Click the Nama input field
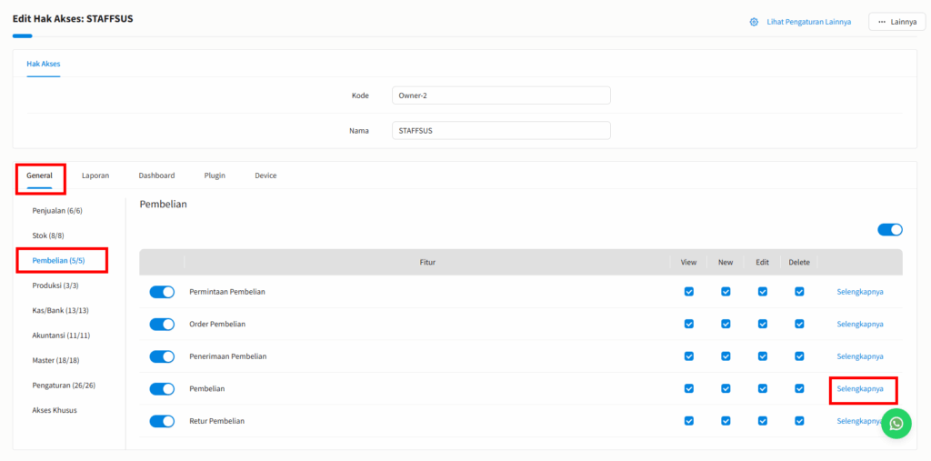Viewport: 931px width, 461px height. pyautogui.click(x=501, y=131)
